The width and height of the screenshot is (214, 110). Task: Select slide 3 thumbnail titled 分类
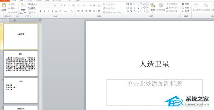(21, 90)
